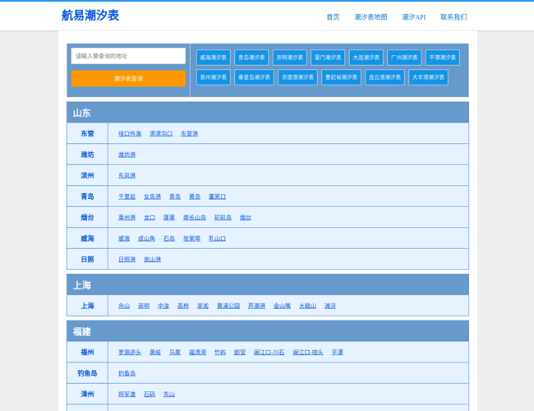Select the 潍坊 city row label

(87, 155)
